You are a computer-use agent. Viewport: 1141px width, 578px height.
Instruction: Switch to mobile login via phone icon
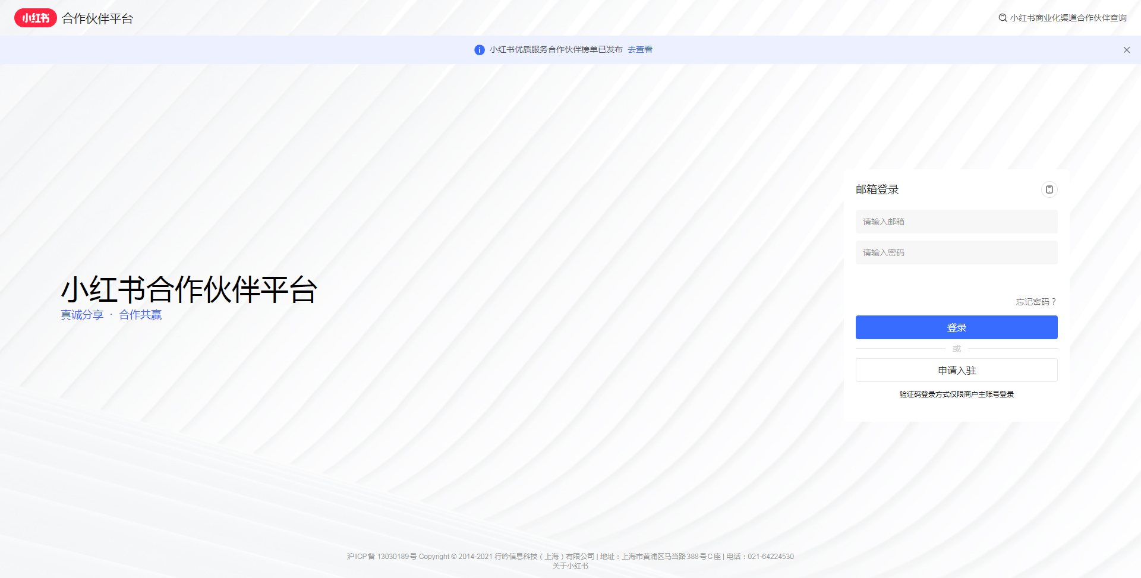[x=1049, y=189]
